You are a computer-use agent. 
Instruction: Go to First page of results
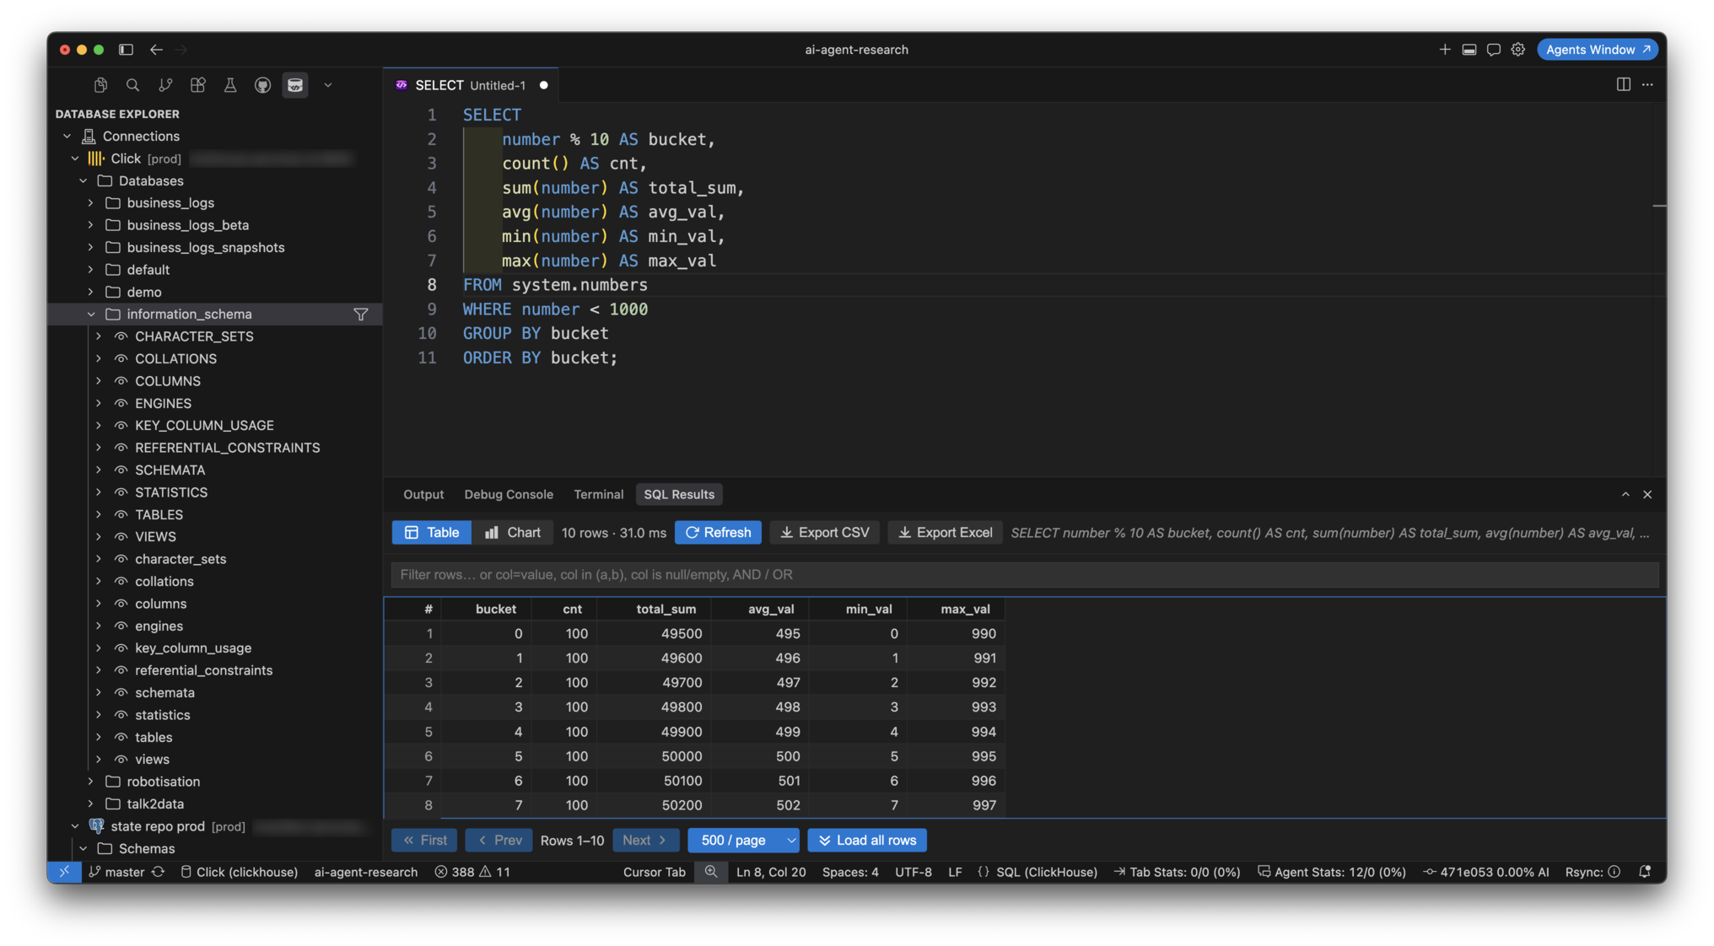coord(424,841)
